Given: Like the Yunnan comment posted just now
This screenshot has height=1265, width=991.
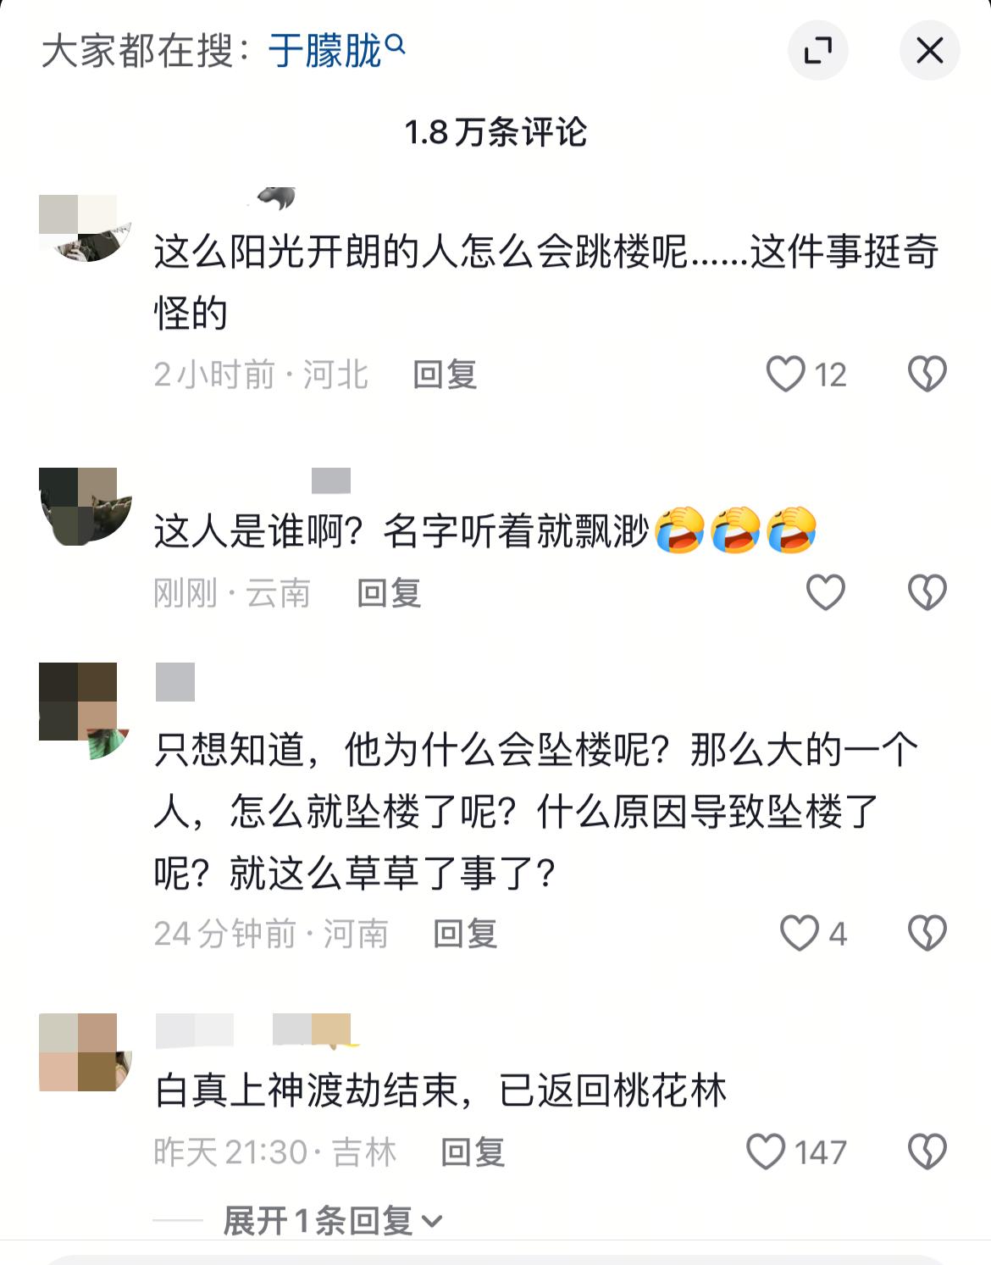Looking at the screenshot, I should [825, 592].
